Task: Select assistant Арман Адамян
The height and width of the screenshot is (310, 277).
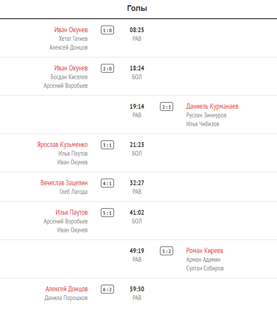Action: (x=204, y=260)
